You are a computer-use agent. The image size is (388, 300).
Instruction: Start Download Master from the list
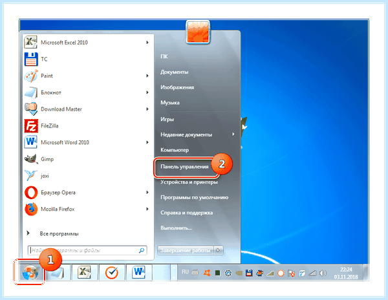(x=88, y=109)
